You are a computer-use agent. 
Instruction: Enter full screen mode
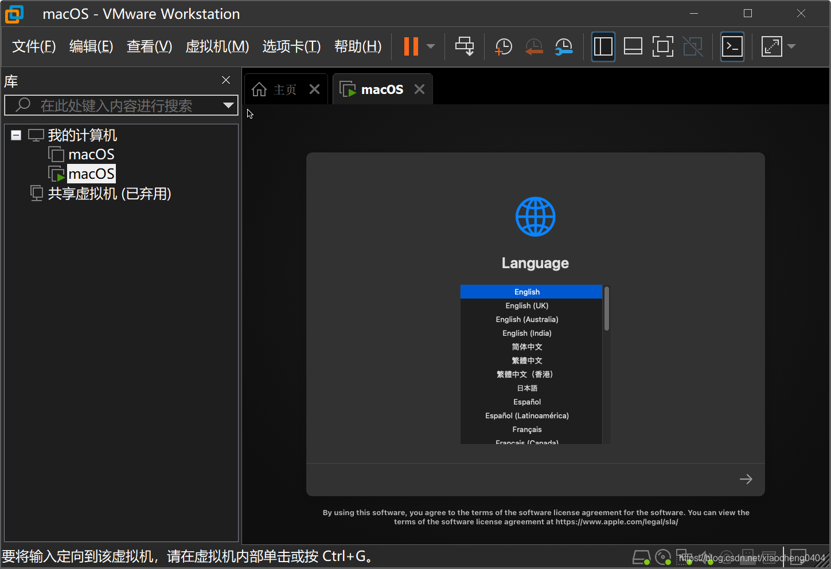click(x=663, y=46)
